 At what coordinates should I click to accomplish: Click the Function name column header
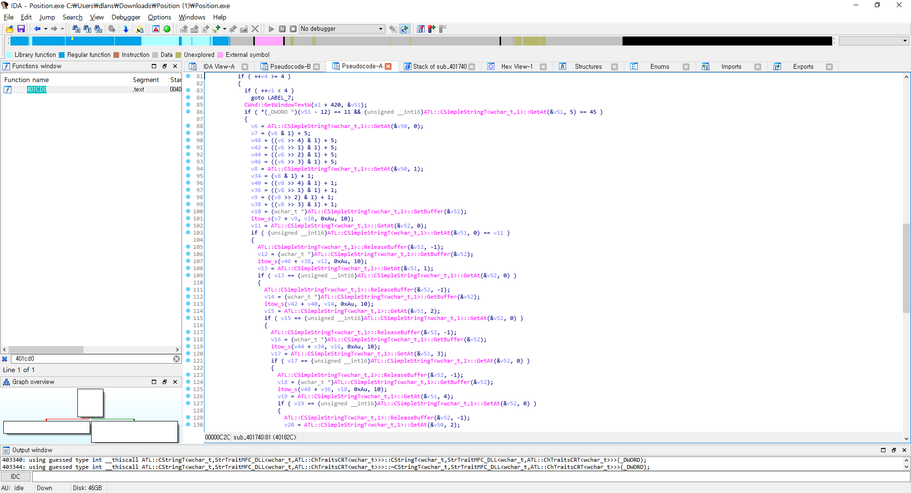(66, 80)
